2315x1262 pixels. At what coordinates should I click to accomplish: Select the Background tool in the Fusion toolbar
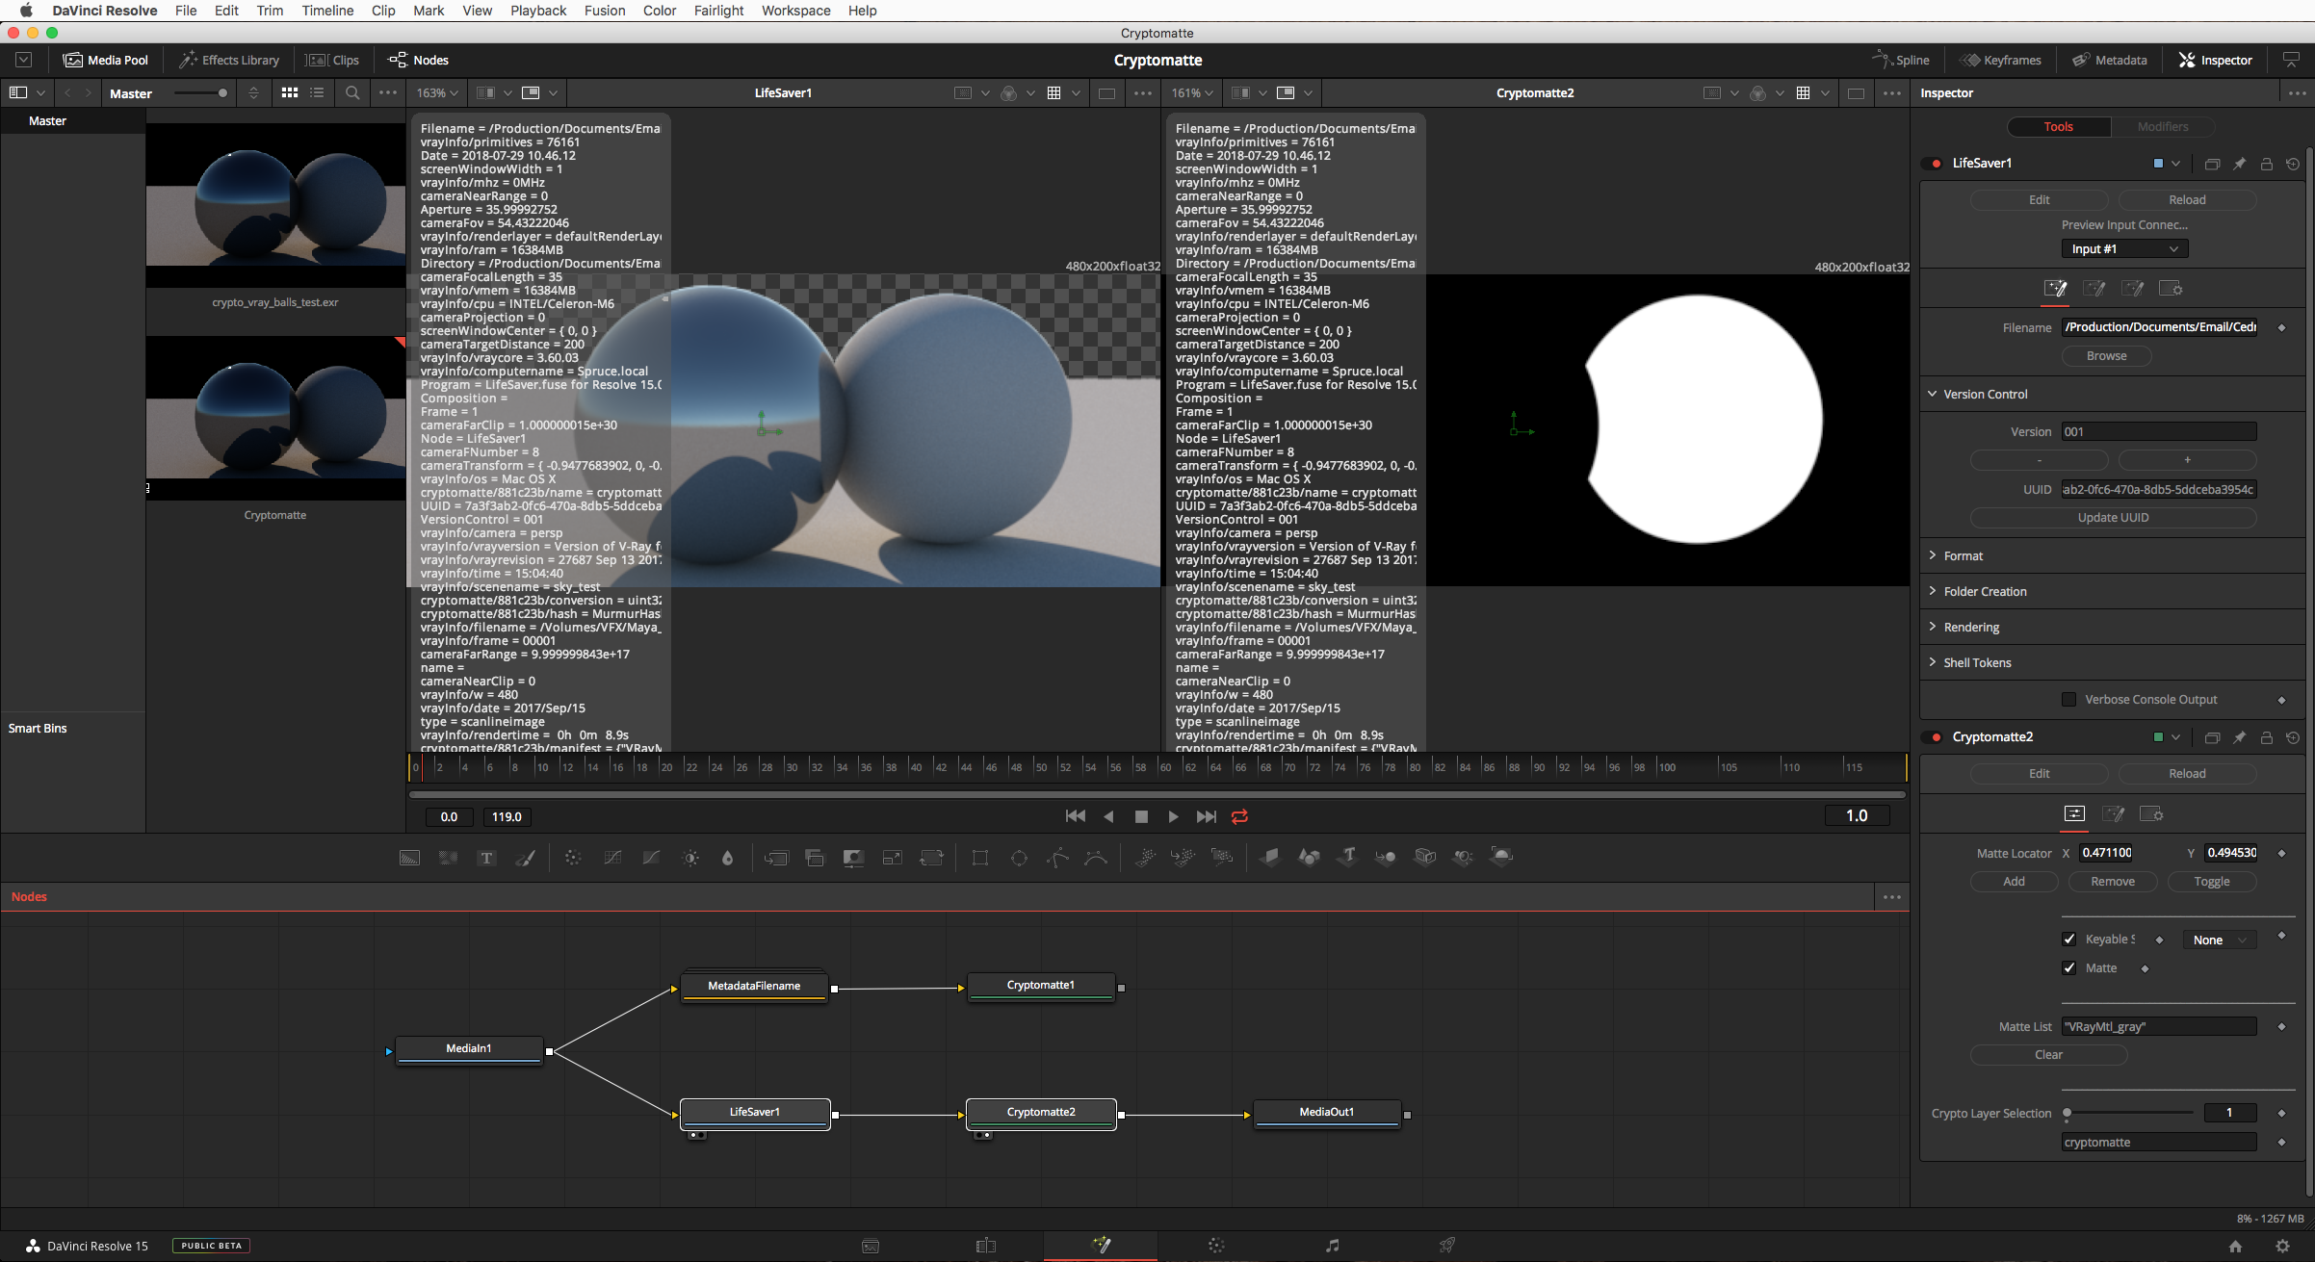[409, 857]
